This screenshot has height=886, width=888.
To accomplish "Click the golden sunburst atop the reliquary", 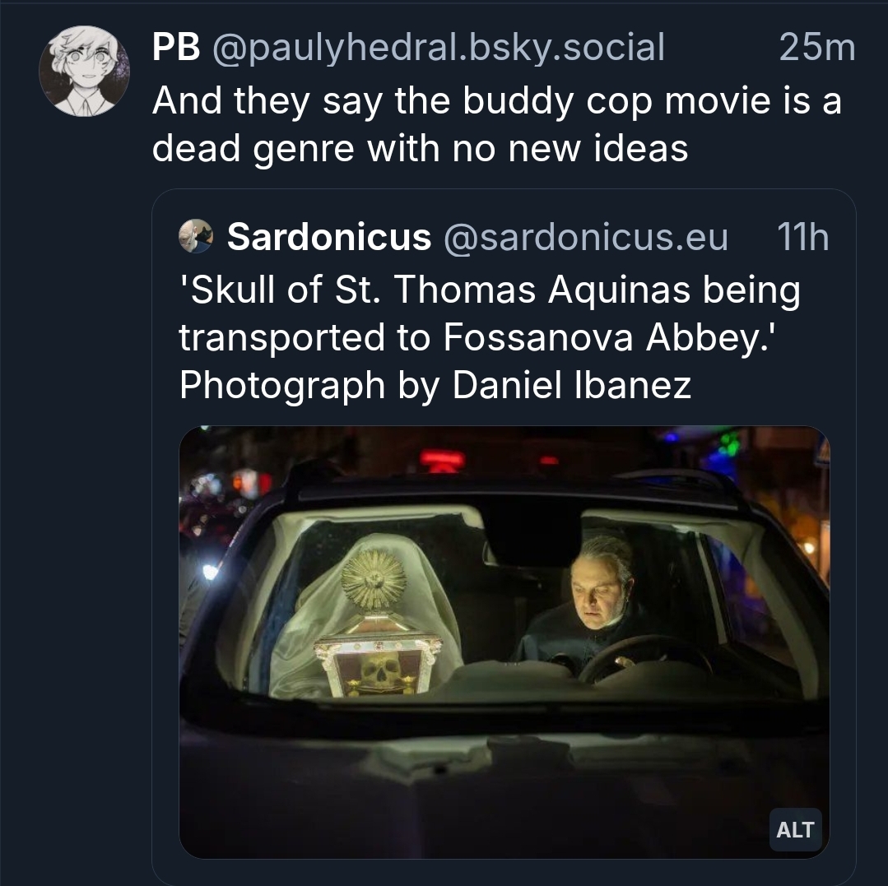I will point(374,581).
